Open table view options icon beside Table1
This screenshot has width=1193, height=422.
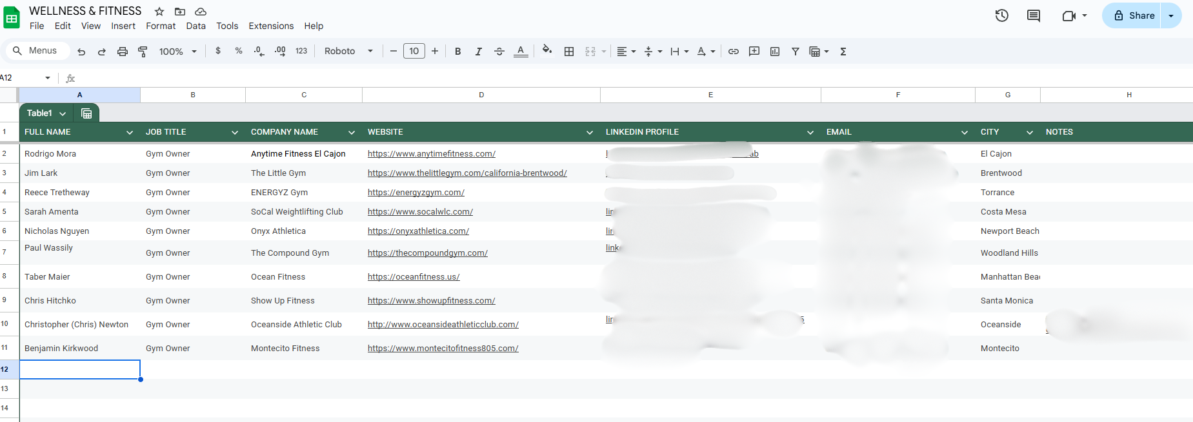(86, 113)
